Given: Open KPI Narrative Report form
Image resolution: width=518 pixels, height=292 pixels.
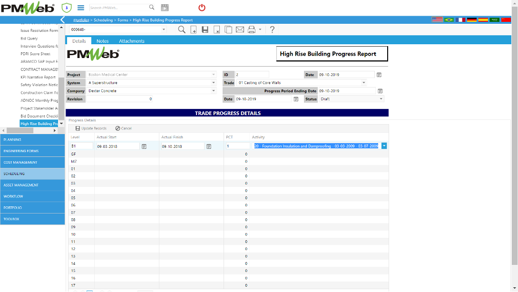Looking at the screenshot, I should tap(38, 78).
